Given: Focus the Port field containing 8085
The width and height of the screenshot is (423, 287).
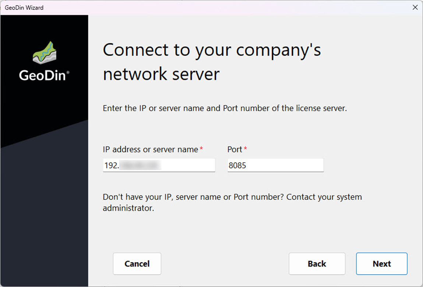Looking at the screenshot, I should coord(275,165).
